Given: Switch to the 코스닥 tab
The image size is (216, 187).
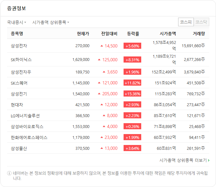Looking at the screenshot, I should tap(201, 22).
